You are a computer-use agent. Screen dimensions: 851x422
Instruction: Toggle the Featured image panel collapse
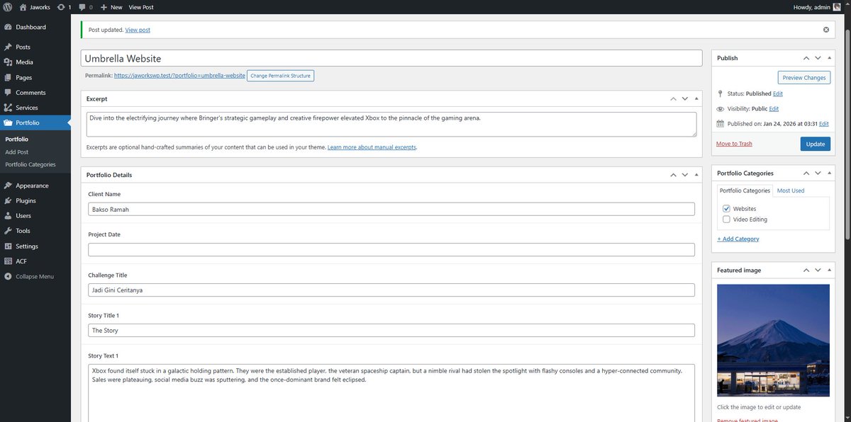click(830, 270)
